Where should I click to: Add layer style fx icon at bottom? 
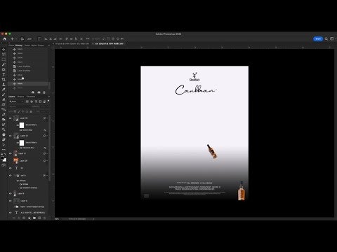pyautogui.click(x=19, y=218)
